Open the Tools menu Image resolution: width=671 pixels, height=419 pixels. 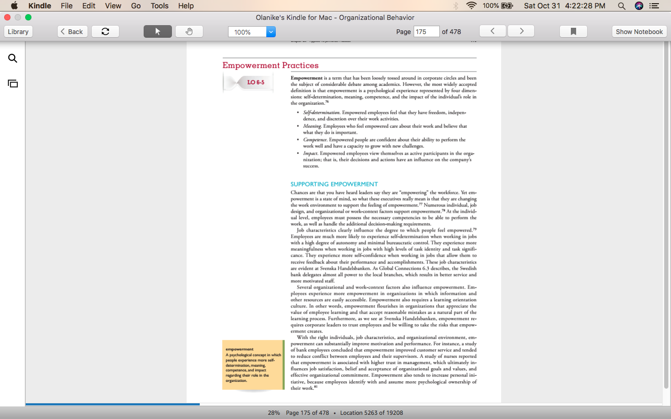[x=159, y=6]
